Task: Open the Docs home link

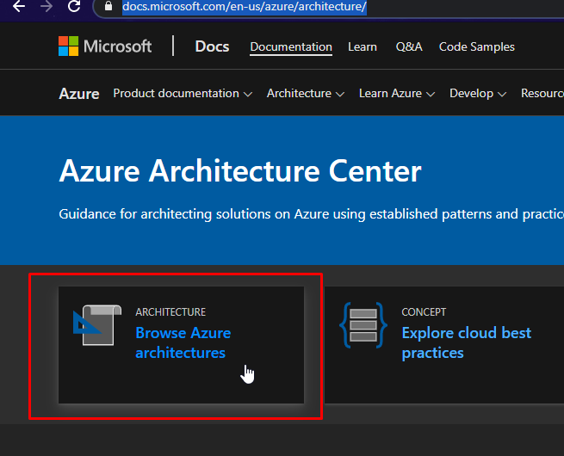Action: [x=212, y=46]
